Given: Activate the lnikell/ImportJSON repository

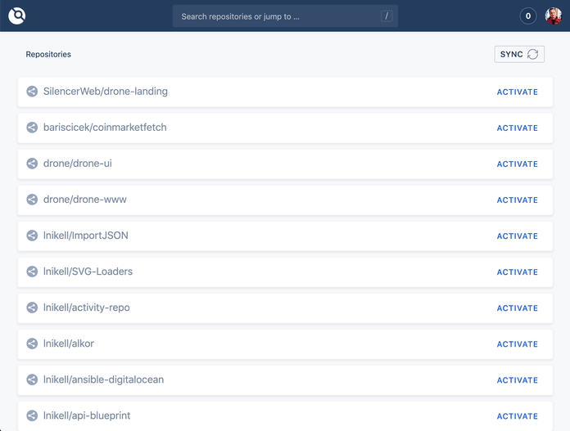Looking at the screenshot, I should [x=517, y=236].
